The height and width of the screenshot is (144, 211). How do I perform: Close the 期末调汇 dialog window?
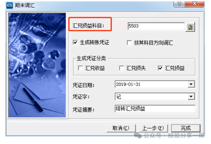point(195,4)
